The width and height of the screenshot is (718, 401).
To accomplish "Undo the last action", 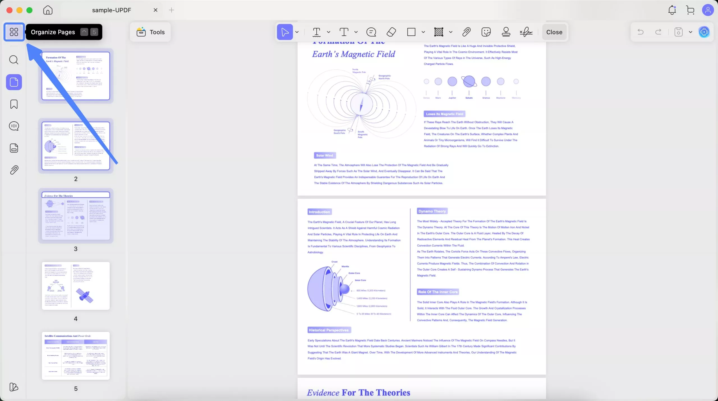I will (x=641, y=32).
